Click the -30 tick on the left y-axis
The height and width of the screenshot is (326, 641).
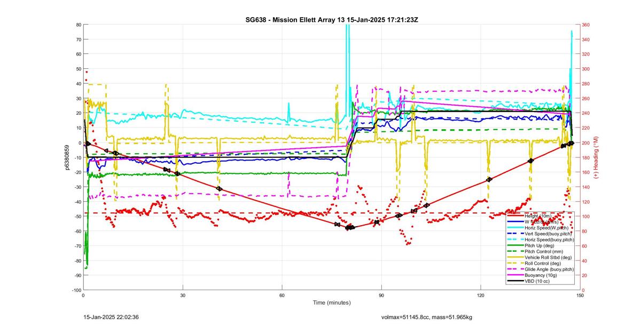pyautogui.click(x=77, y=187)
